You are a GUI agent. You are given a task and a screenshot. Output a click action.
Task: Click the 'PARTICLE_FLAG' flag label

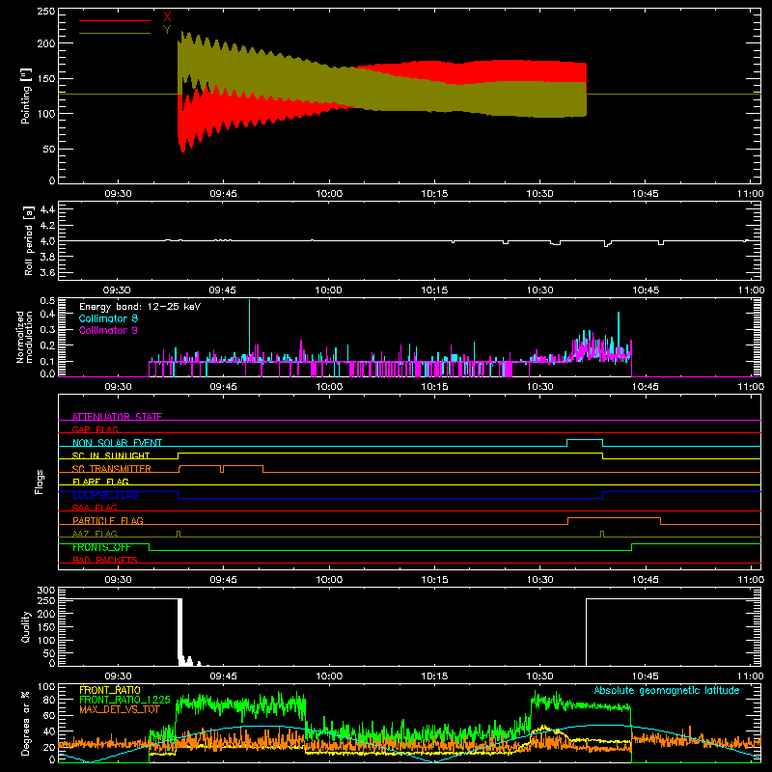108,520
